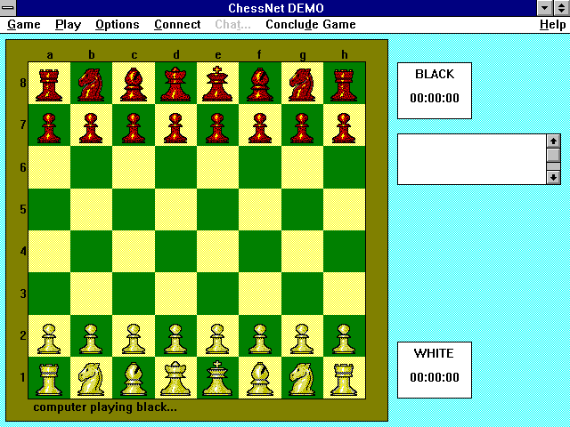Click the empty e5 square
Viewport: 570px width, 427px height.
click(x=217, y=209)
